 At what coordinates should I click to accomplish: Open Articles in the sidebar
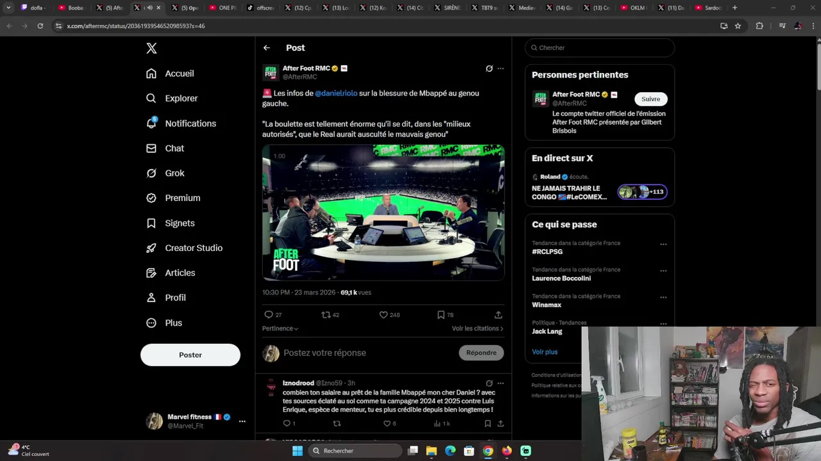pyautogui.click(x=171, y=273)
